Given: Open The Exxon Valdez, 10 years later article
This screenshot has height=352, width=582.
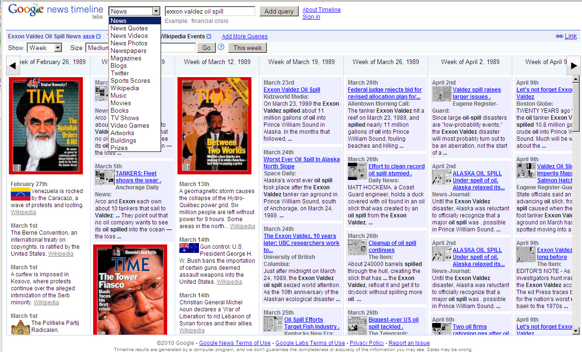Looking at the screenshot, I should click(x=302, y=243).
